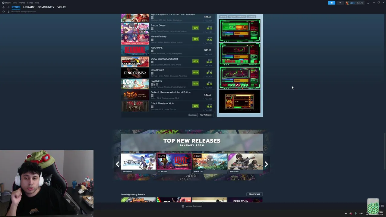Switch to the LIBRARY tab
Image resolution: width=386 pixels, height=217 pixels.
pyautogui.click(x=29, y=7)
